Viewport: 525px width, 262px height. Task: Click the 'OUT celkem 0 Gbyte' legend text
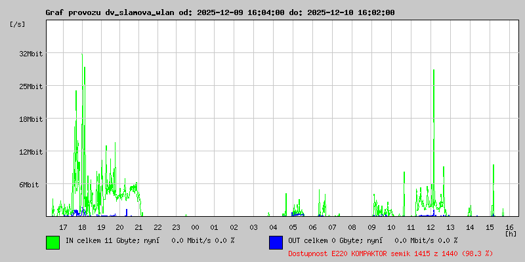(x=325, y=240)
